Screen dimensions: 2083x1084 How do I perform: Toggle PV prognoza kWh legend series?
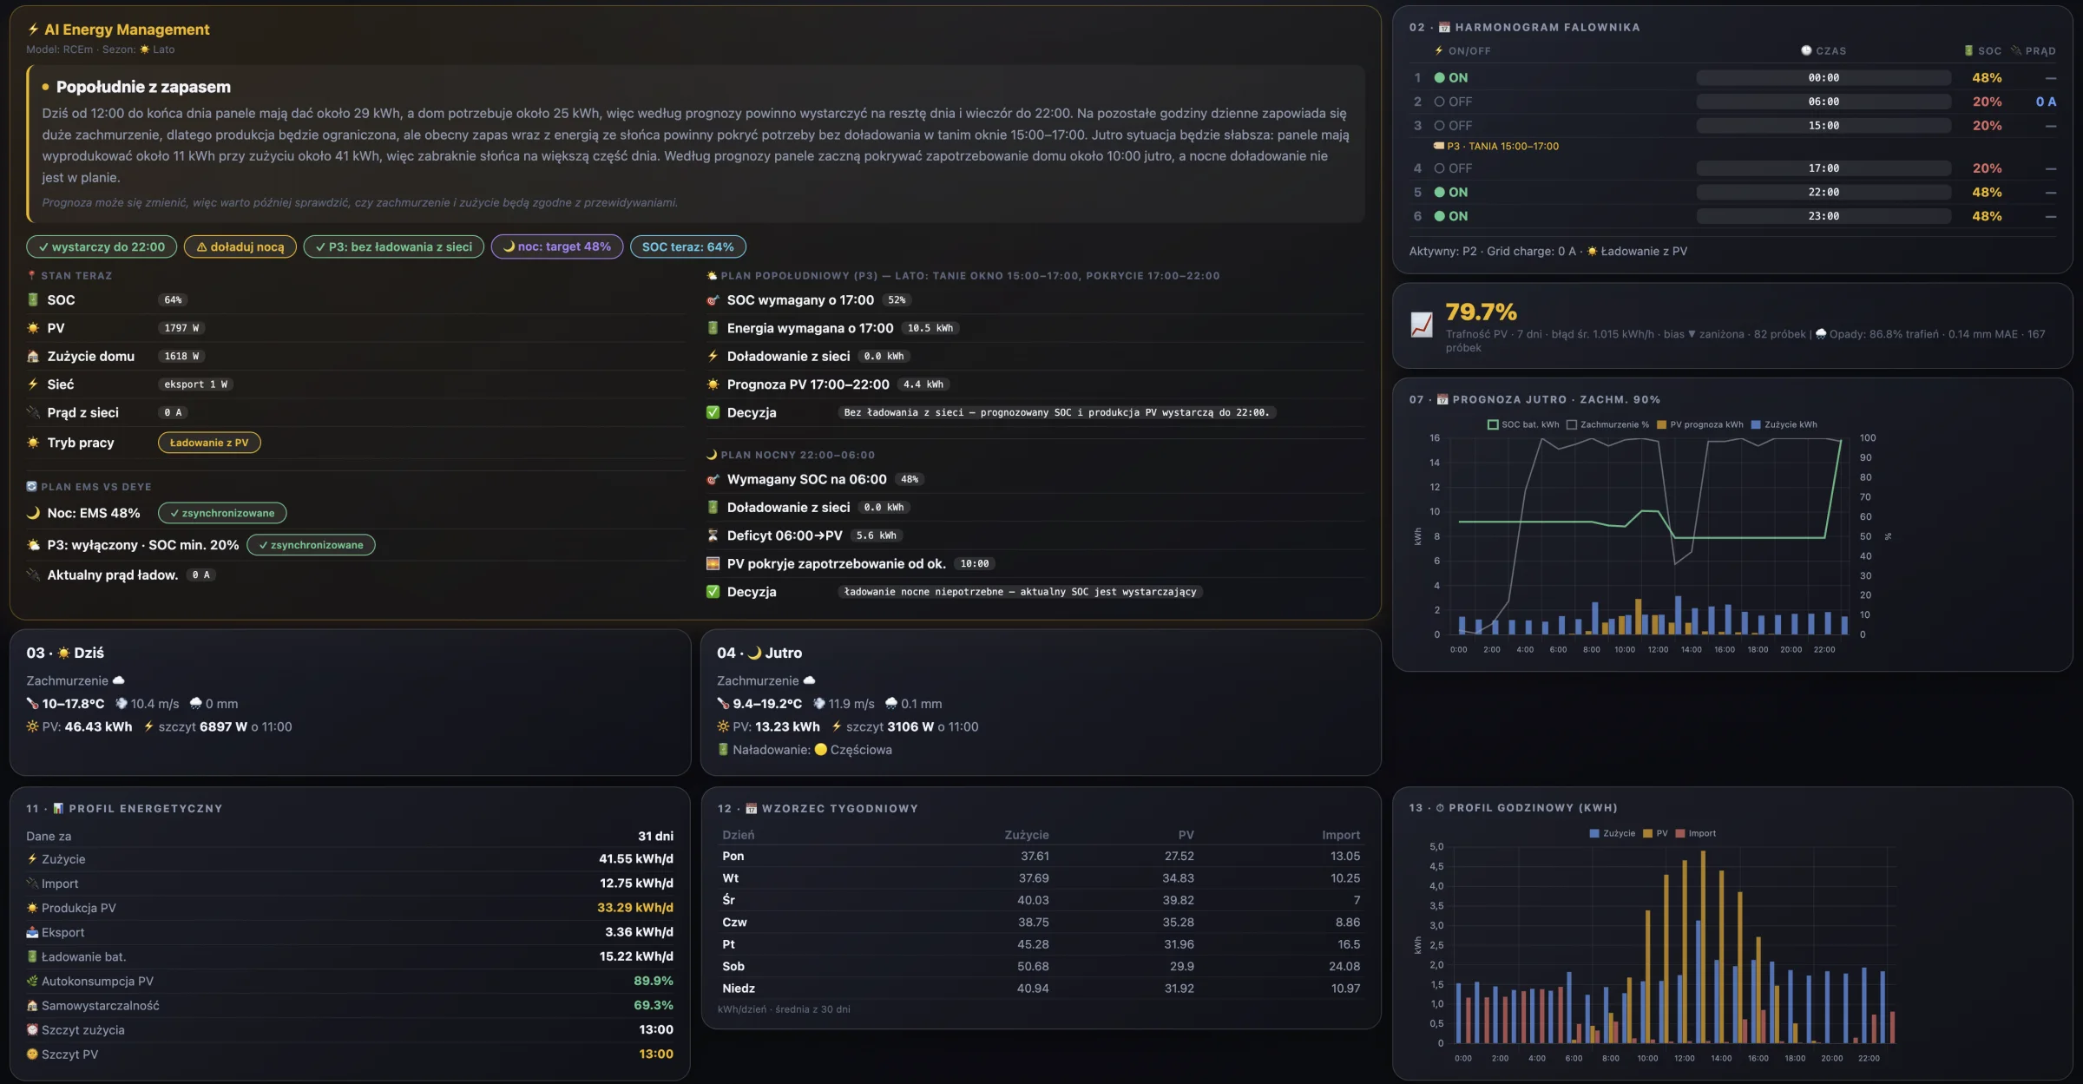point(1700,424)
